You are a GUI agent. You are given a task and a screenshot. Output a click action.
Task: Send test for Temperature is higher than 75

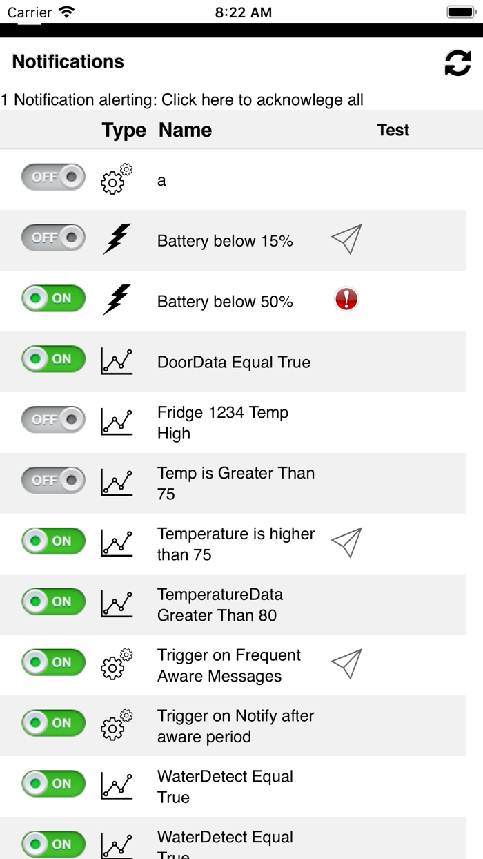pyautogui.click(x=346, y=541)
